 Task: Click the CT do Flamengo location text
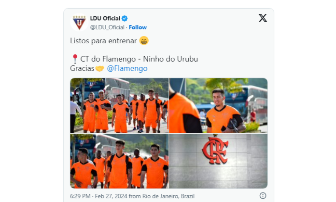click(x=139, y=59)
